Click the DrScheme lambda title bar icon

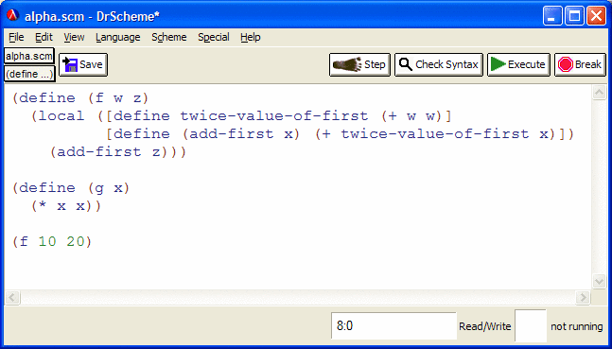[13, 16]
